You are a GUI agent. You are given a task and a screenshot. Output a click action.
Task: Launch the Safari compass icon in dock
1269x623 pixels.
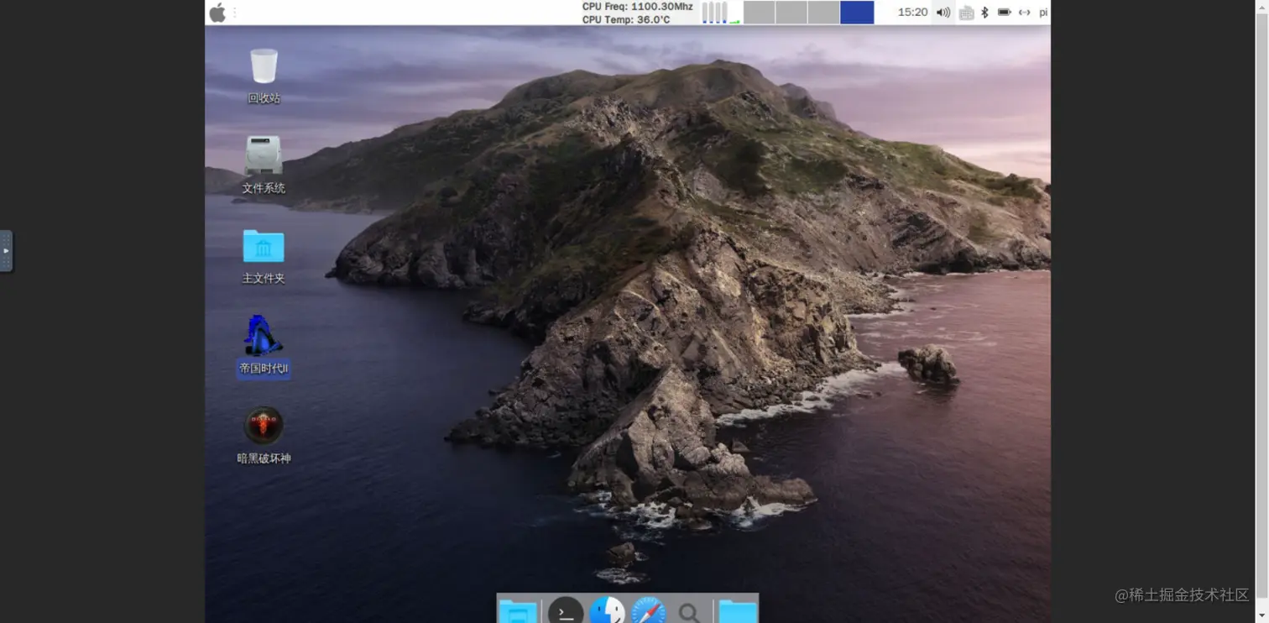pos(648,610)
